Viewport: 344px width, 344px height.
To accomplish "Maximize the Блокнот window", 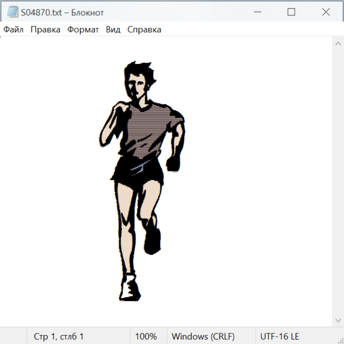I will (x=291, y=12).
